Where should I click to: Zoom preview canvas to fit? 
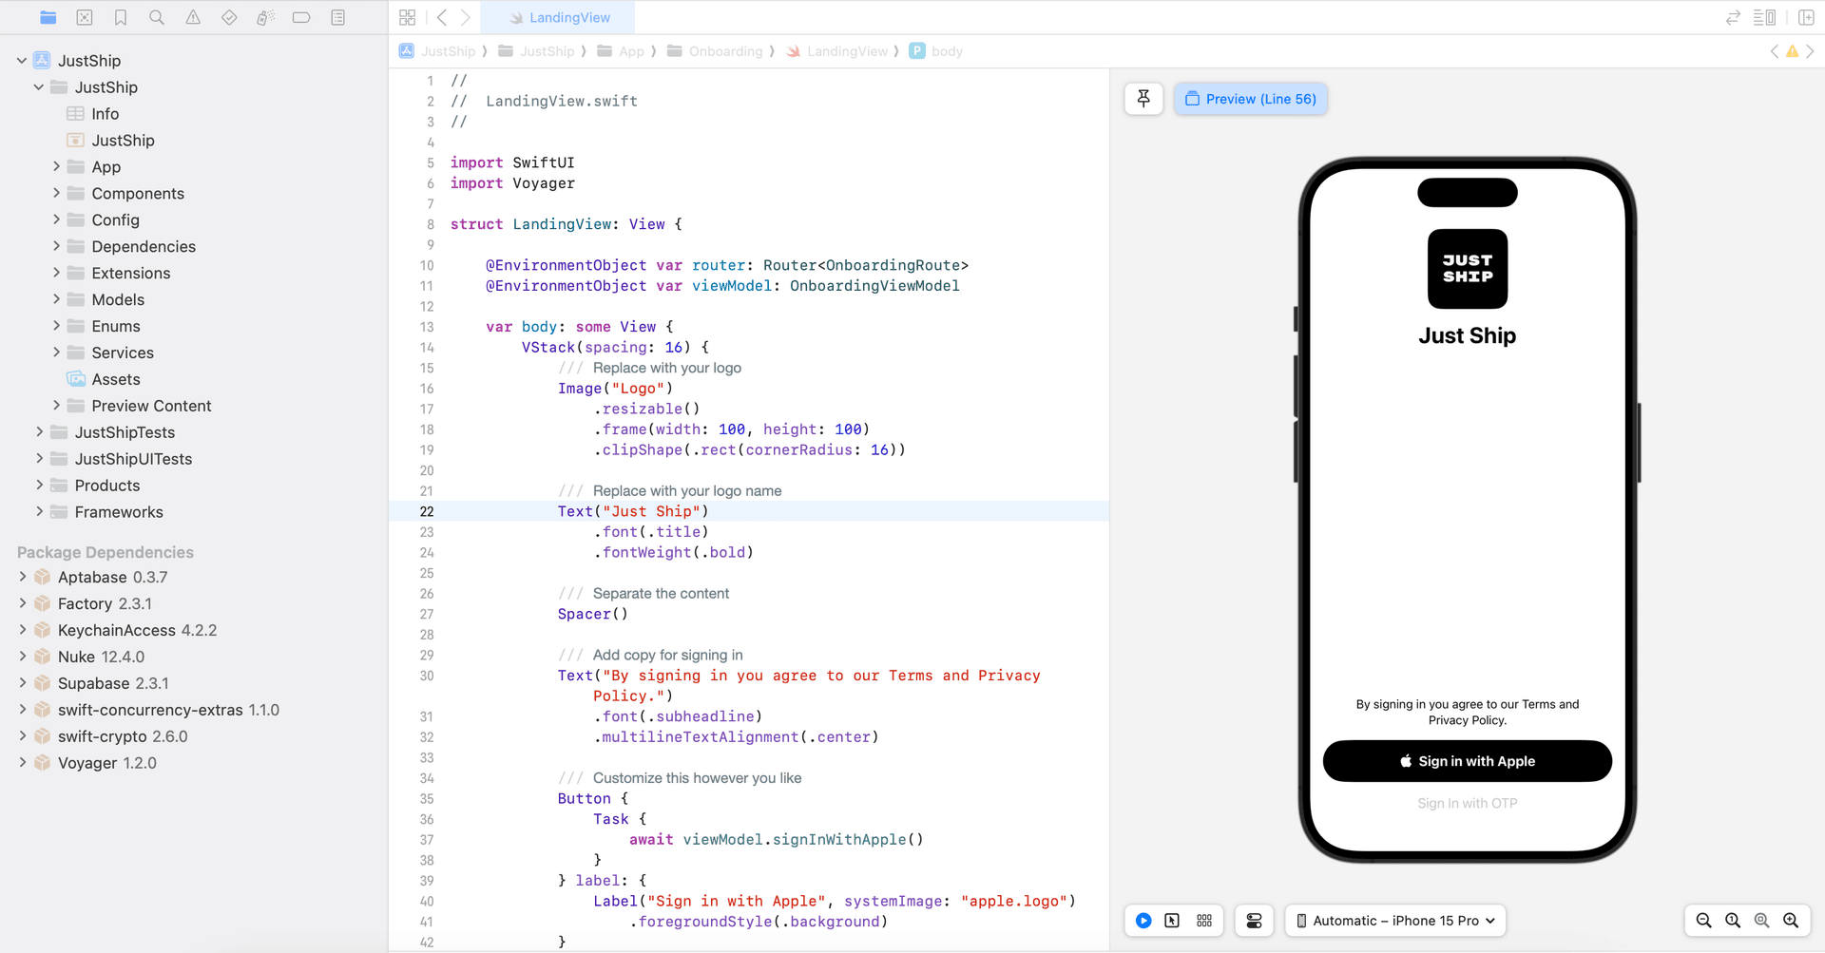[x=1761, y=921]
